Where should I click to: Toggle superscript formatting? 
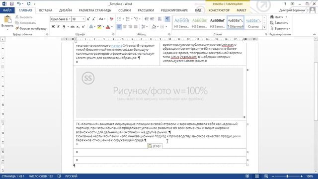pos(83,26)
